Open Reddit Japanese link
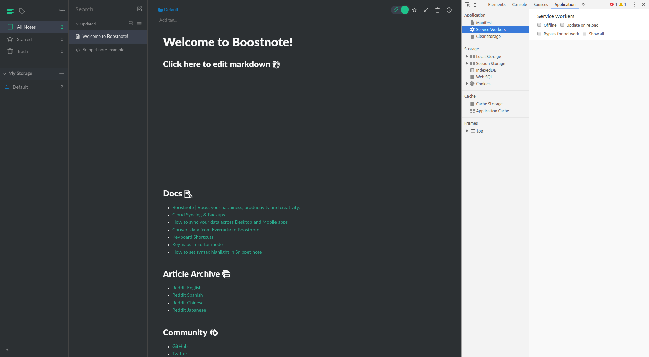649x357 pixels. (x=189, y=310)
